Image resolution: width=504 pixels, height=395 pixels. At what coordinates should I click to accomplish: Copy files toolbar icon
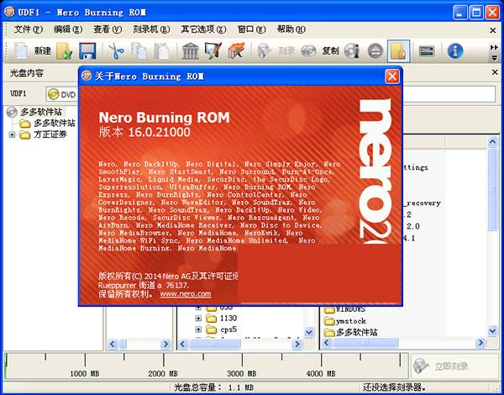pyautogui.click(x=139, y=50)
